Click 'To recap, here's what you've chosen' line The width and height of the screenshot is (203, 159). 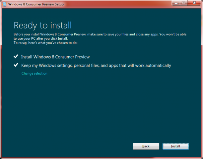[45, 43]
